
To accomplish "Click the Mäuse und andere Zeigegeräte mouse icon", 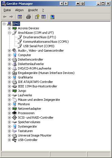I will 15,100.
